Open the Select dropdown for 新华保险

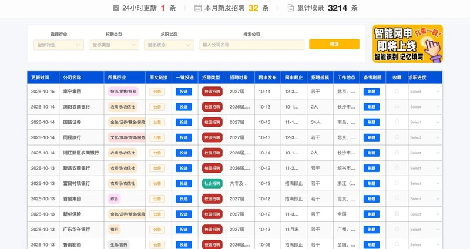tap(425, 214)
